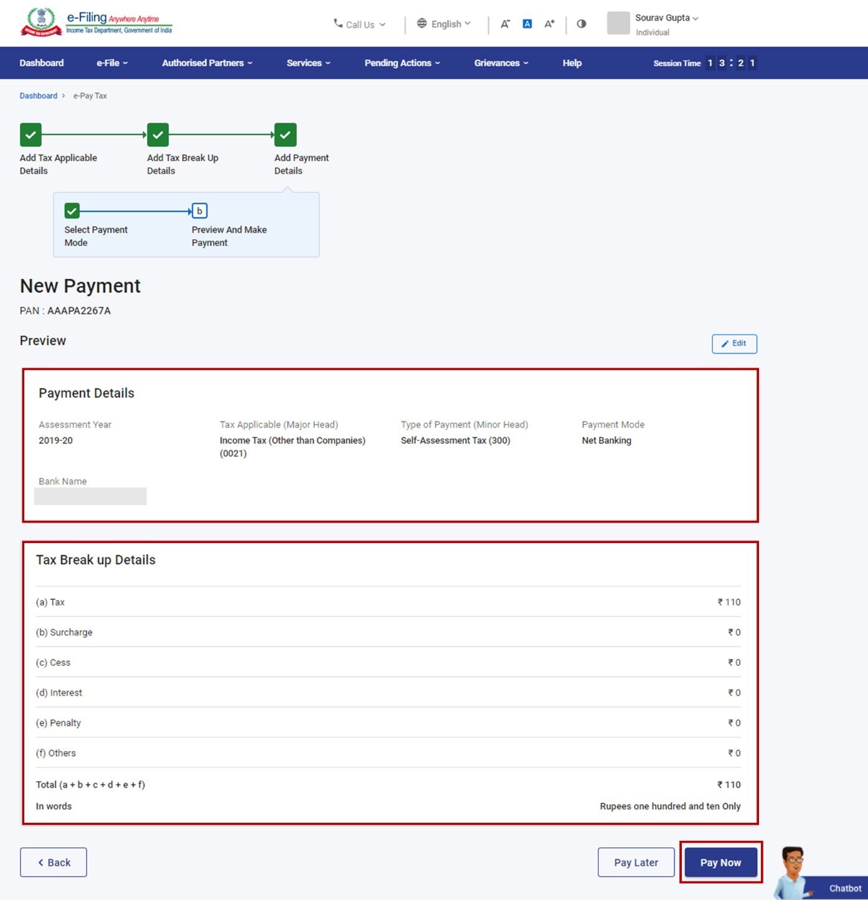The image size is (868, 900).
Task: Select the Preview And Make Payment step
Action: 199,211
